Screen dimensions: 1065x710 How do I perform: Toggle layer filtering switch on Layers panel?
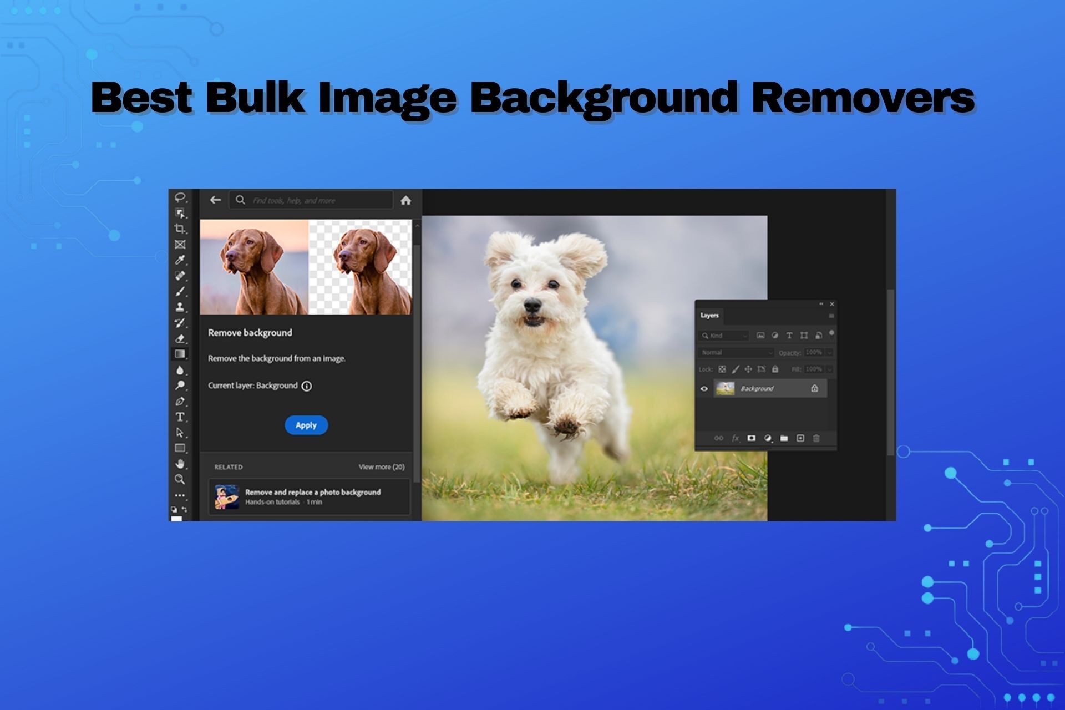[x=831, y=334]
